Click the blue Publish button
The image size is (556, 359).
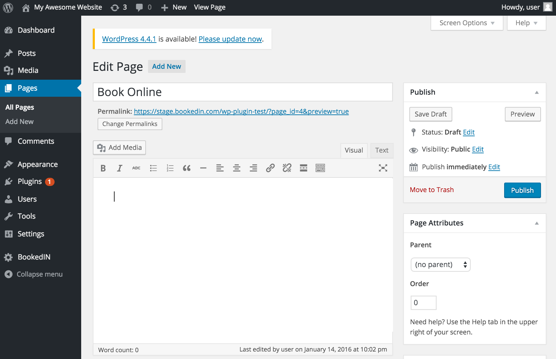pyautogui.click(x=522, y=190)
